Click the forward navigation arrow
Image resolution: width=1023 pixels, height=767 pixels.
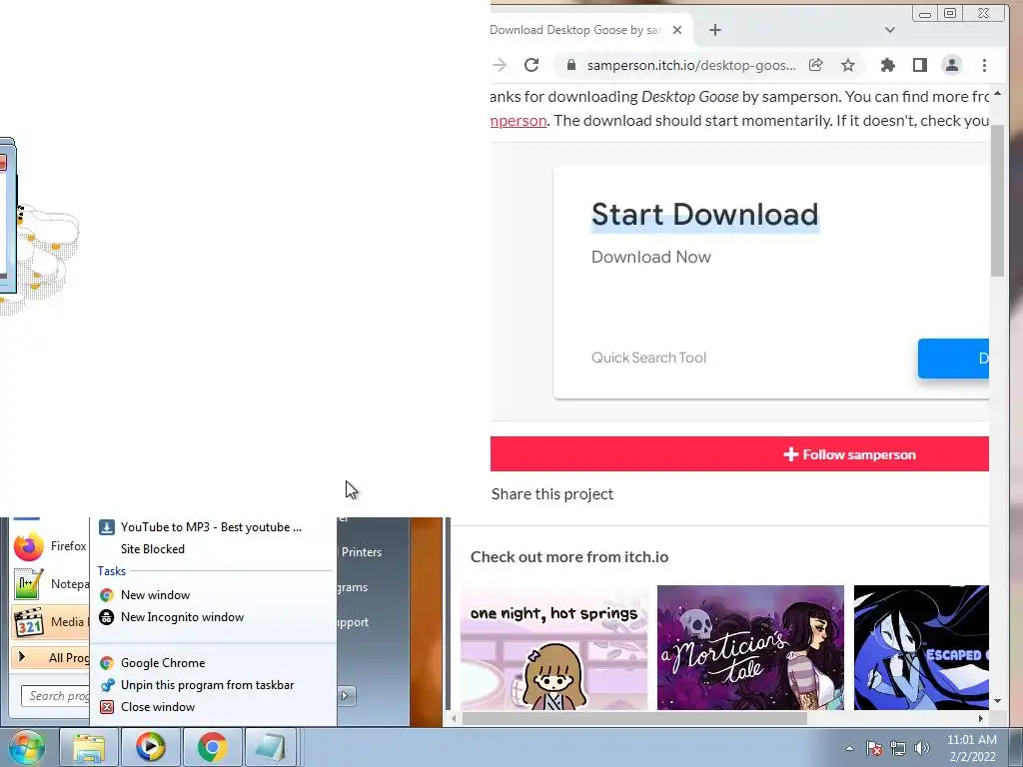[x=500, y=65]
